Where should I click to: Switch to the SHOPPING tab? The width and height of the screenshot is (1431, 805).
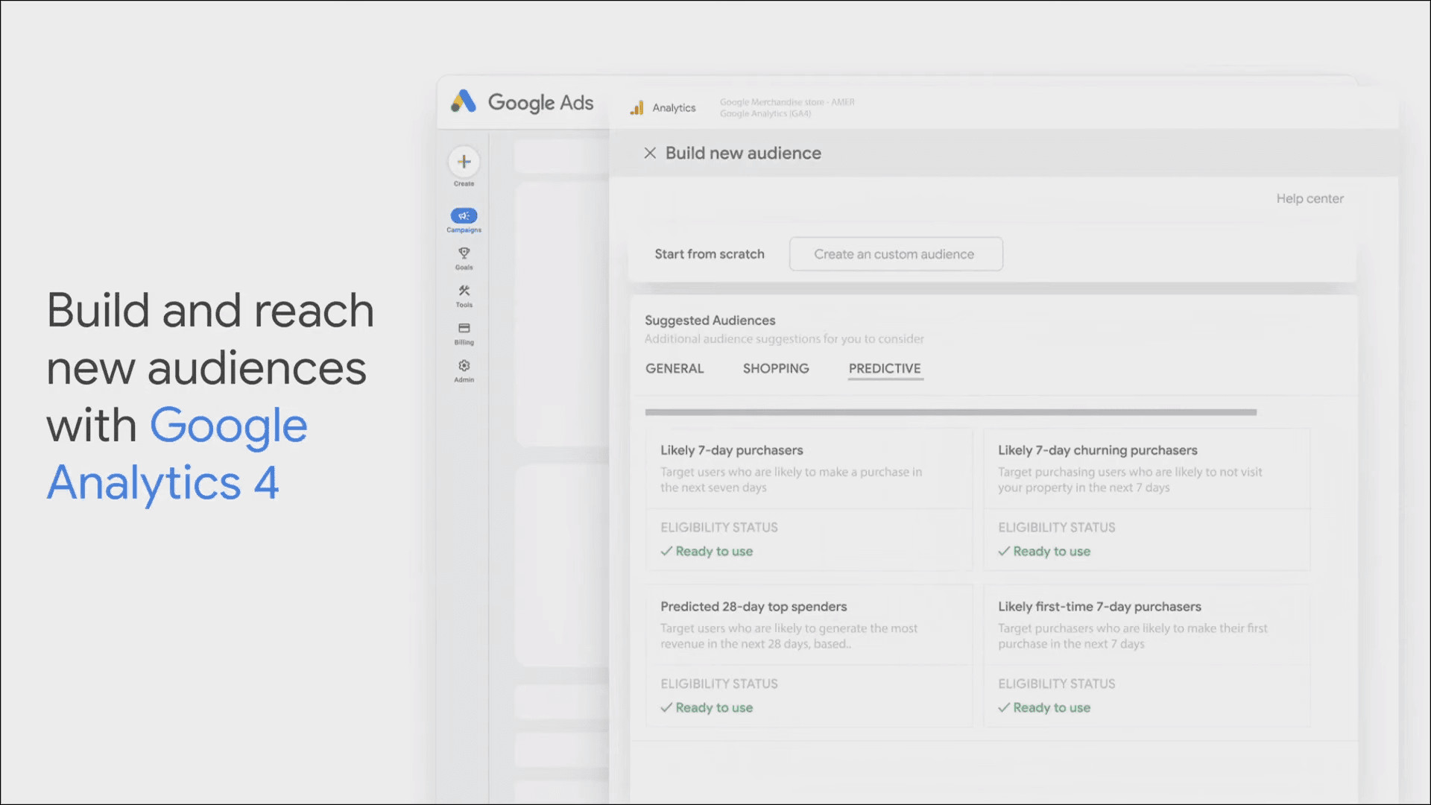point(776,368)
